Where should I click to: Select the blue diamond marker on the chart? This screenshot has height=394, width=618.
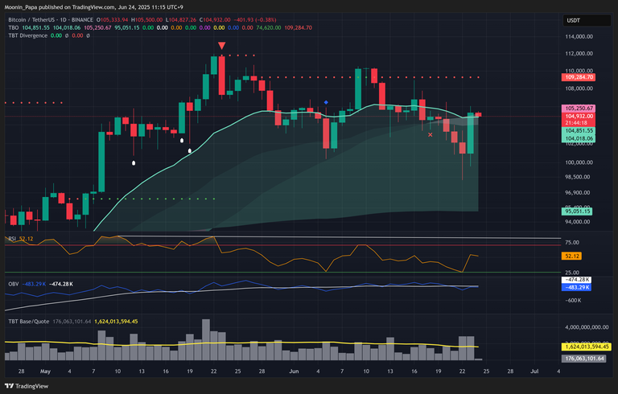tap(326, 102)
